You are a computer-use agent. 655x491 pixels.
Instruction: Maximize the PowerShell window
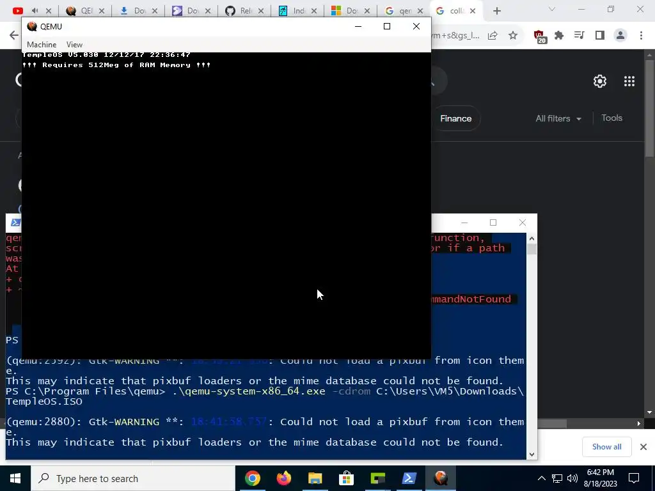pos(493,222)
